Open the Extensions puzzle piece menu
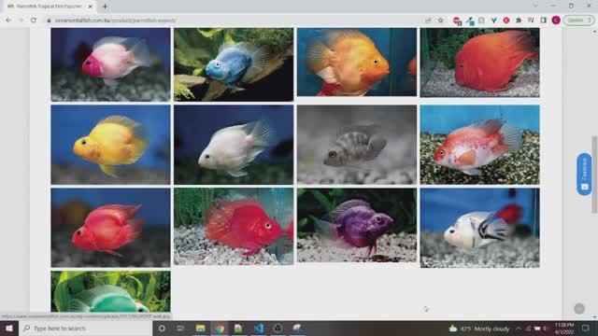 coord(519,21)
